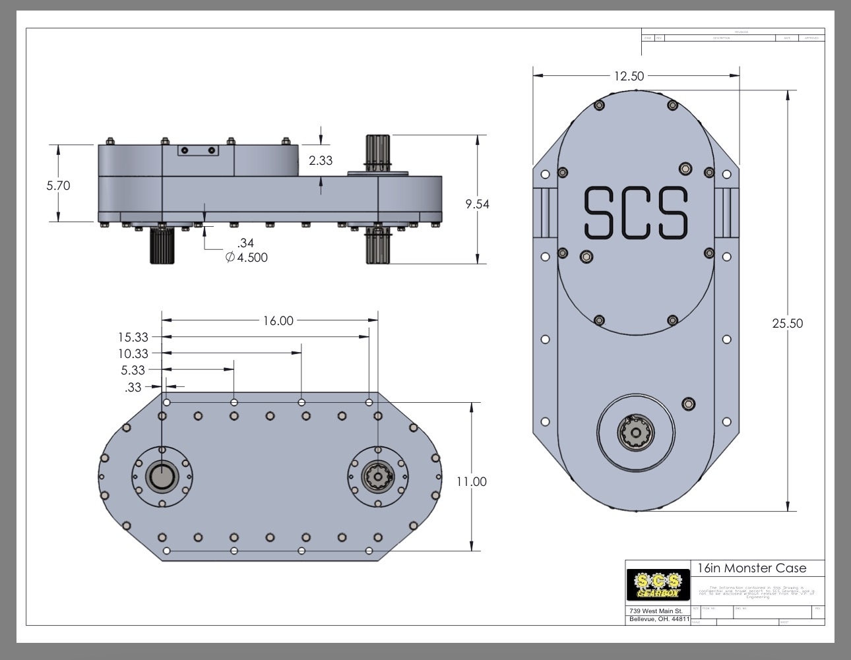
Task: Click the SCS Gearbox logo in title block
Action: pos(658,584)
